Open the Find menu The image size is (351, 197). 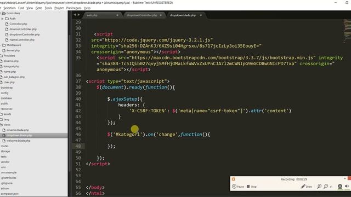tap(21, 8)
